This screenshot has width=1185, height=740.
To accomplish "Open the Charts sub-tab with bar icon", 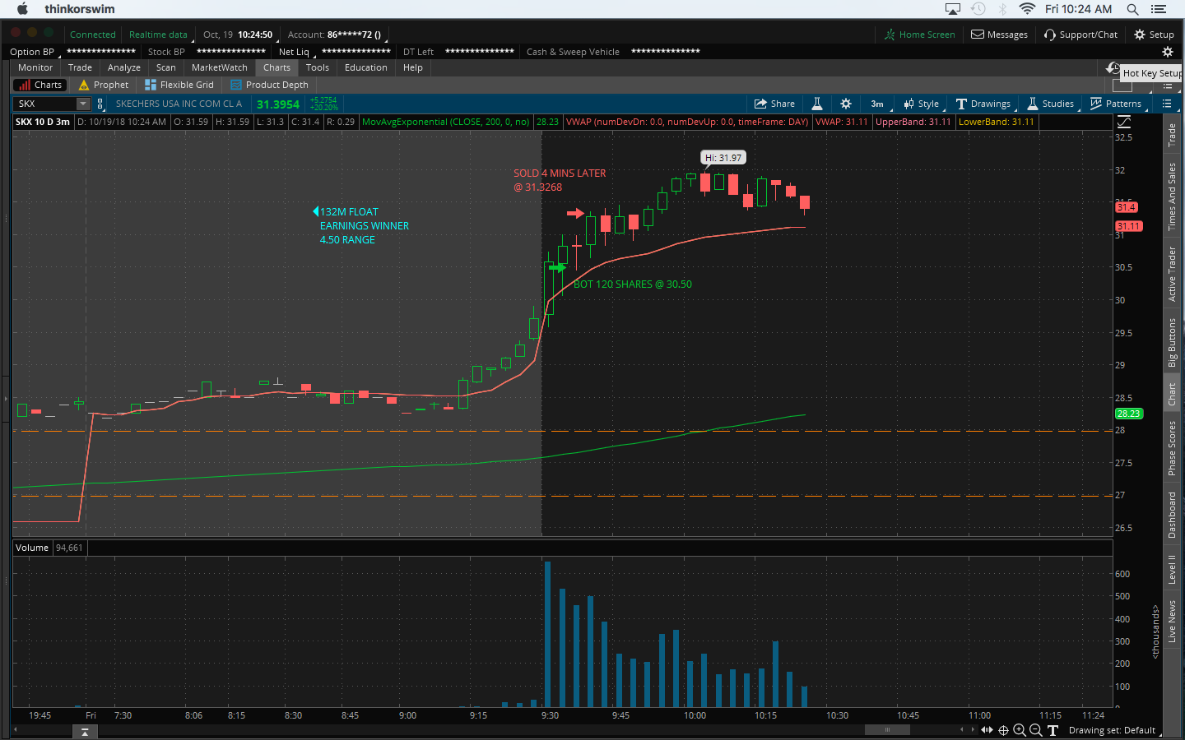I will coord(39,85).
